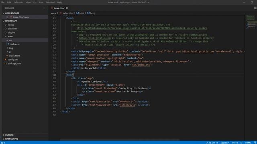Follow the css/index.css href link
Viewport: 257px width, 144px height.
point(141,65)
